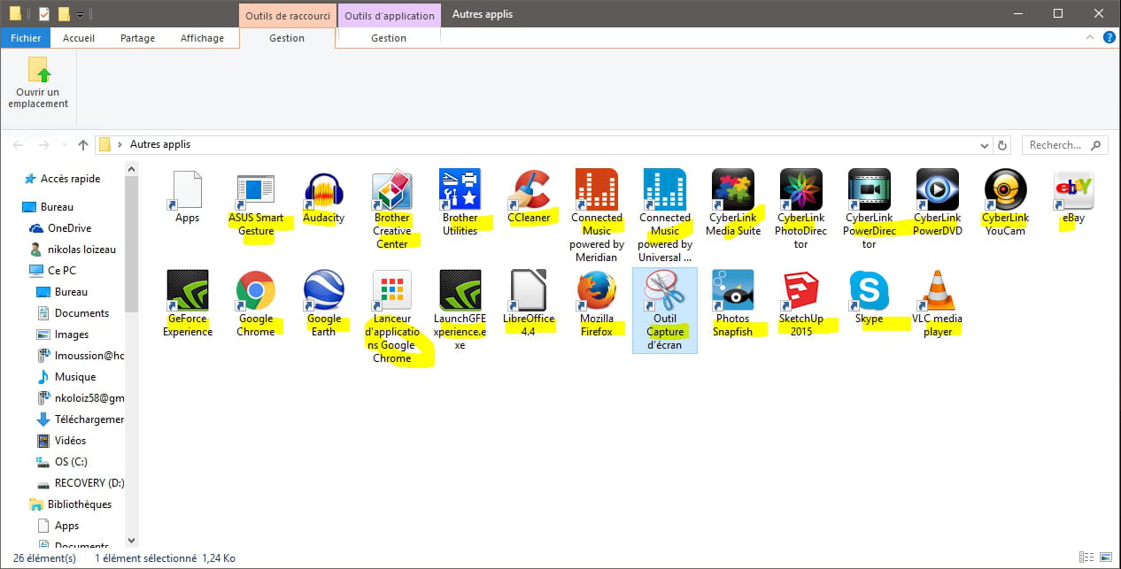Open the Affichage ribbon tab
The image size is (1121, 569).
[202, 38]
